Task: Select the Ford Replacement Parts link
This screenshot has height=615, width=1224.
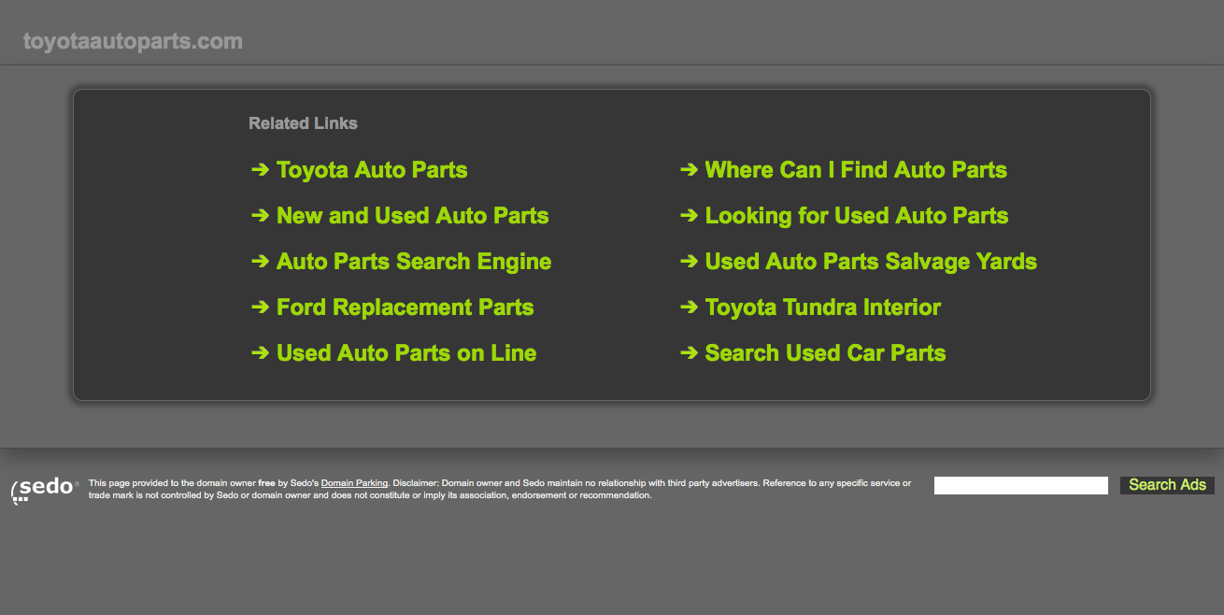Action: click(x=405, y=307)
